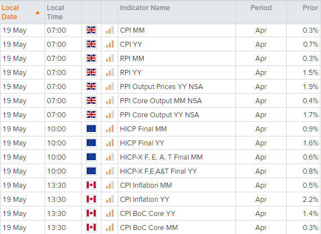The image size is (321, 234).
Task: Click the UK flag in the CPI MM row
Action: [91, 30]
